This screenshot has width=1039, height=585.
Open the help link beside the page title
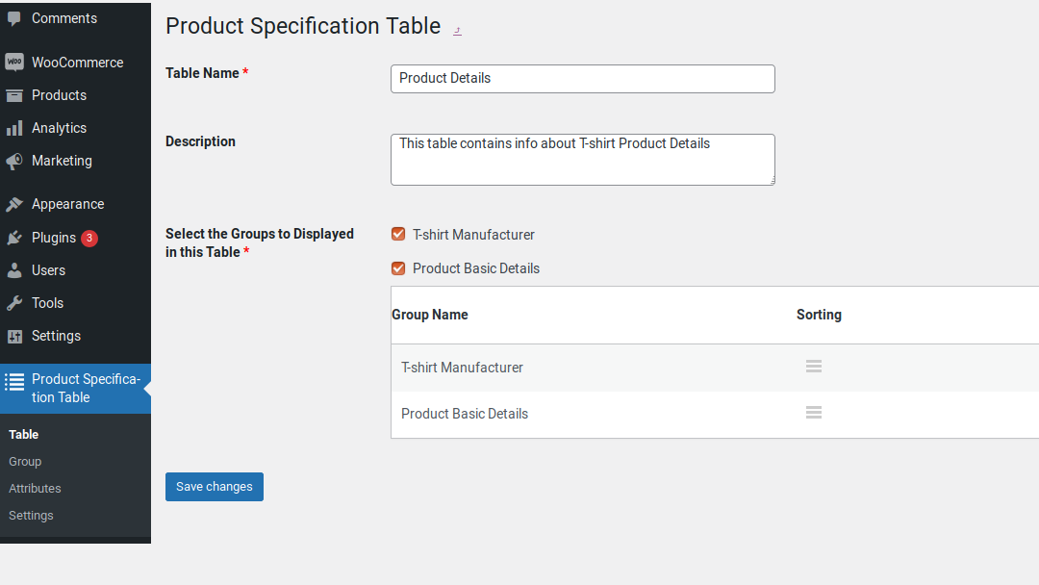tap(457, 30)
